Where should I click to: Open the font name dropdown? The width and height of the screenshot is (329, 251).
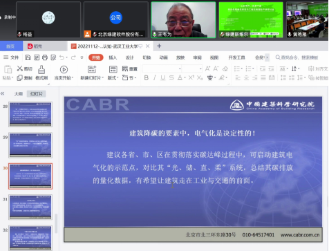[x=162, y=68]
